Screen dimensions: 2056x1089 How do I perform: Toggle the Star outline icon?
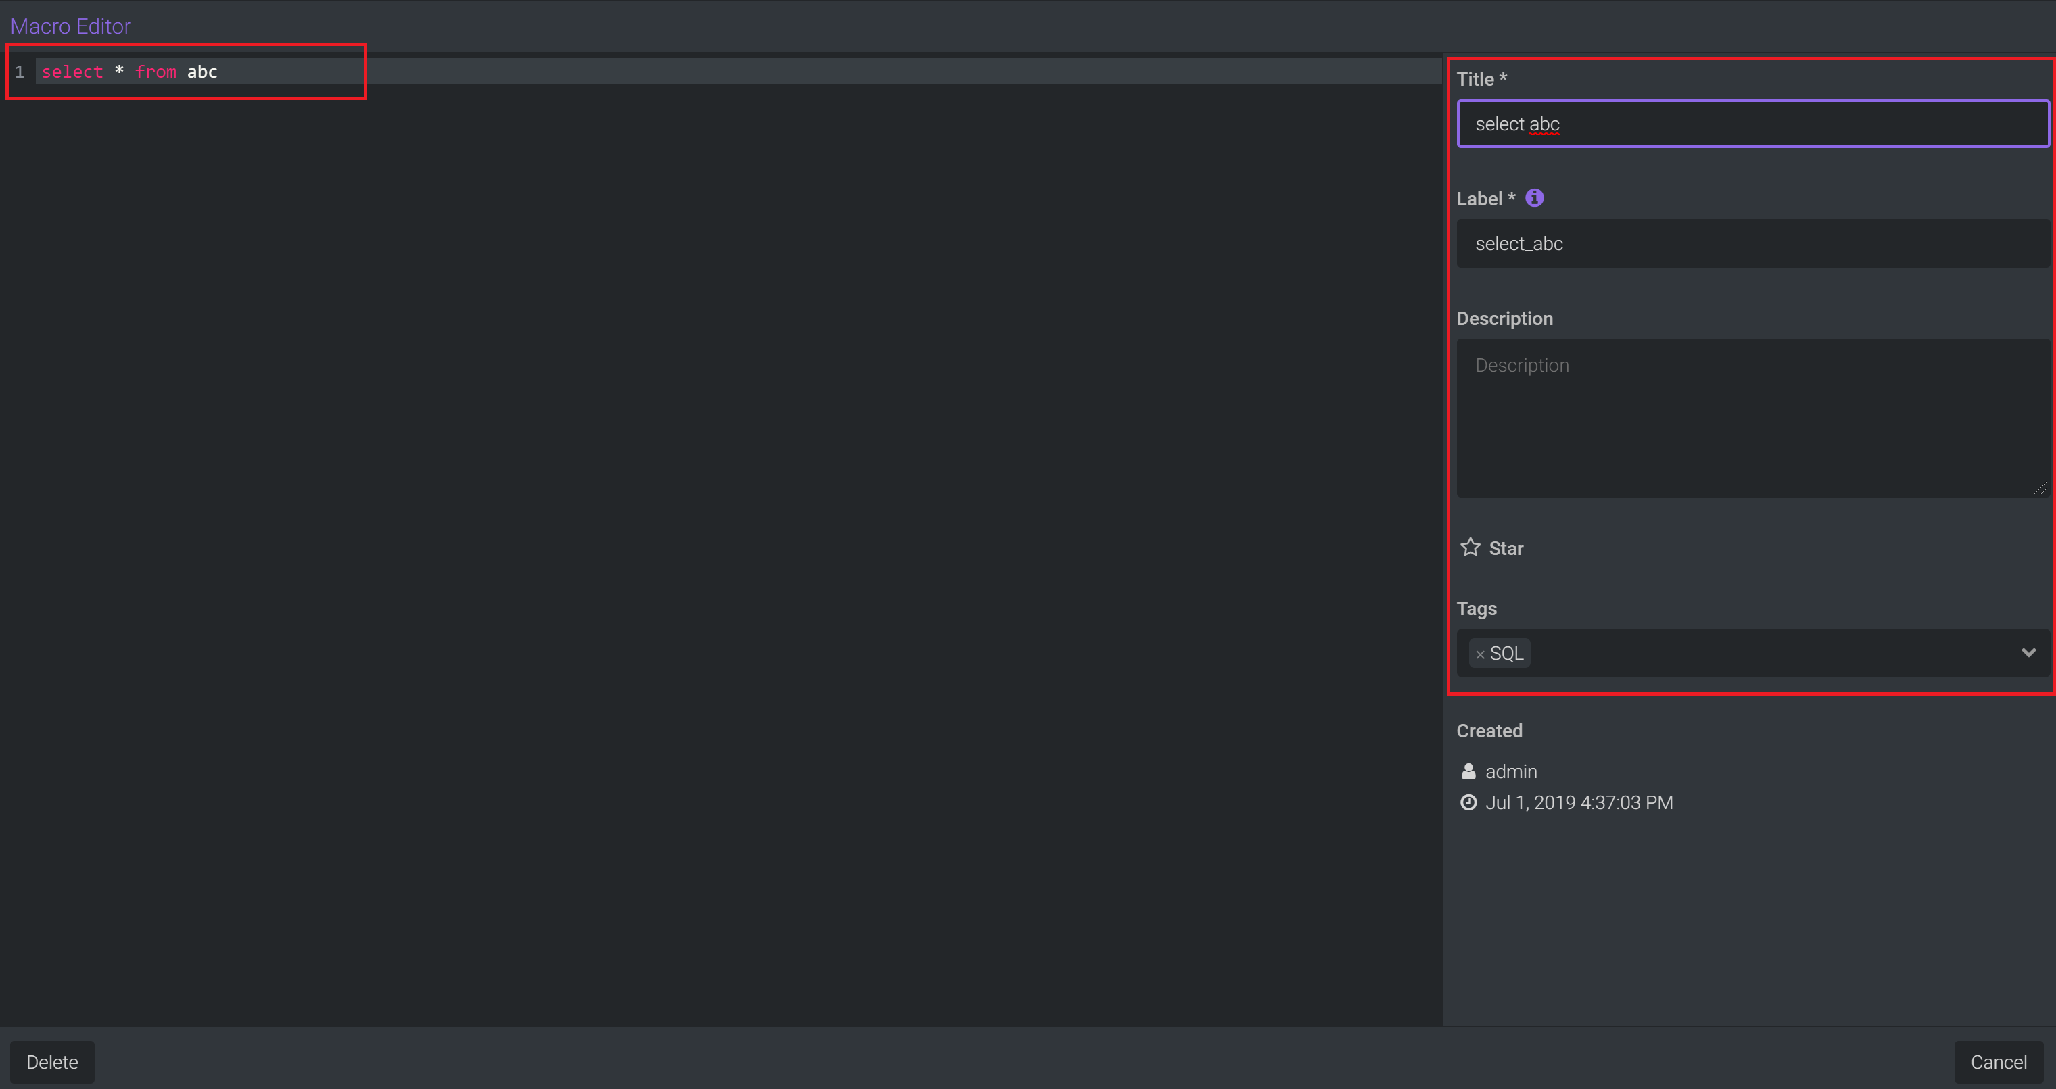coord(1471,548)
